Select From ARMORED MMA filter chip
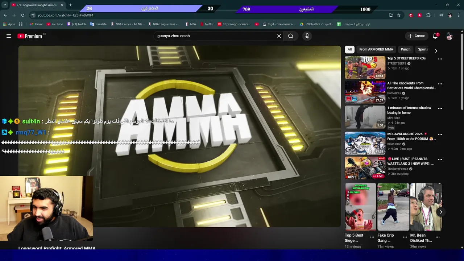 tap(376, 49)
